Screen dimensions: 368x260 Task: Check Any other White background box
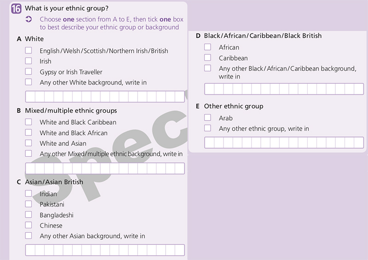pos(29,82)
